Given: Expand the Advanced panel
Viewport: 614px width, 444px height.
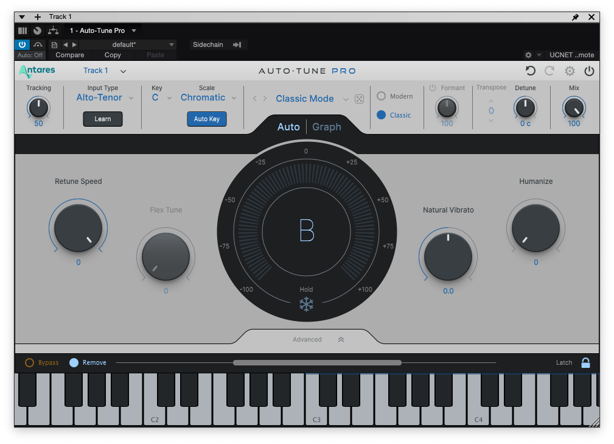Looking at the screenshot, I should (341, 339).
